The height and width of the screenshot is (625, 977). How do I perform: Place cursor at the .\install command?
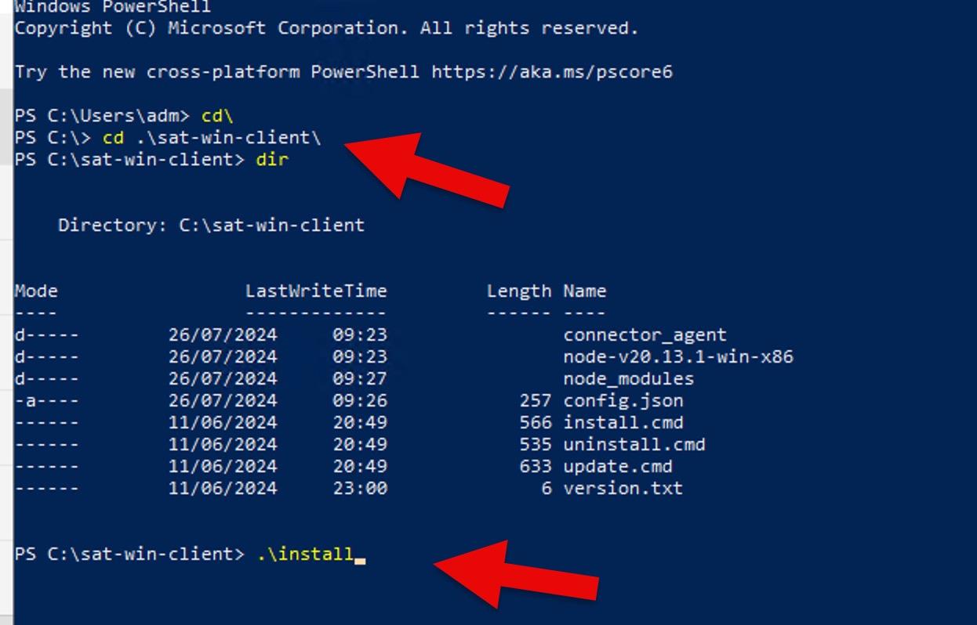click(x=305, y=554)
